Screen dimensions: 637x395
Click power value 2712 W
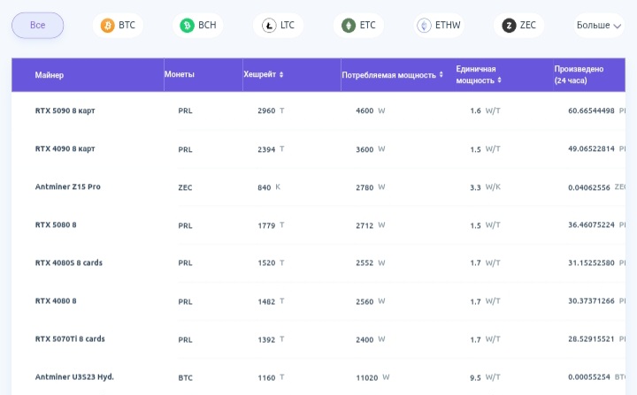pos(371,225)
